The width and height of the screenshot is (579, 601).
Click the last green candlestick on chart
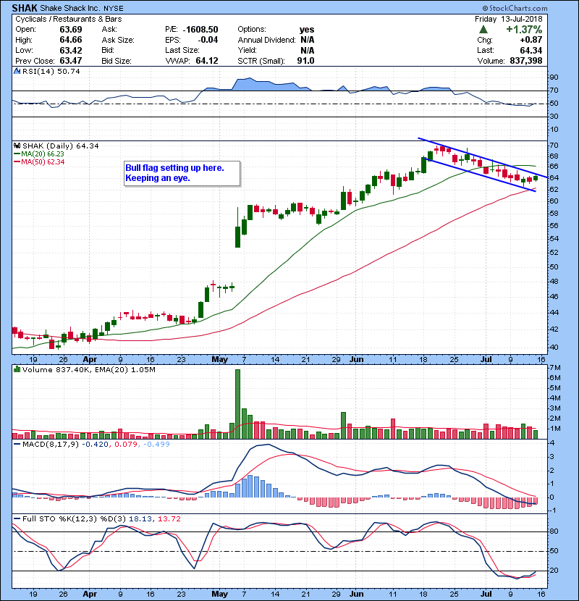[536, 178]
